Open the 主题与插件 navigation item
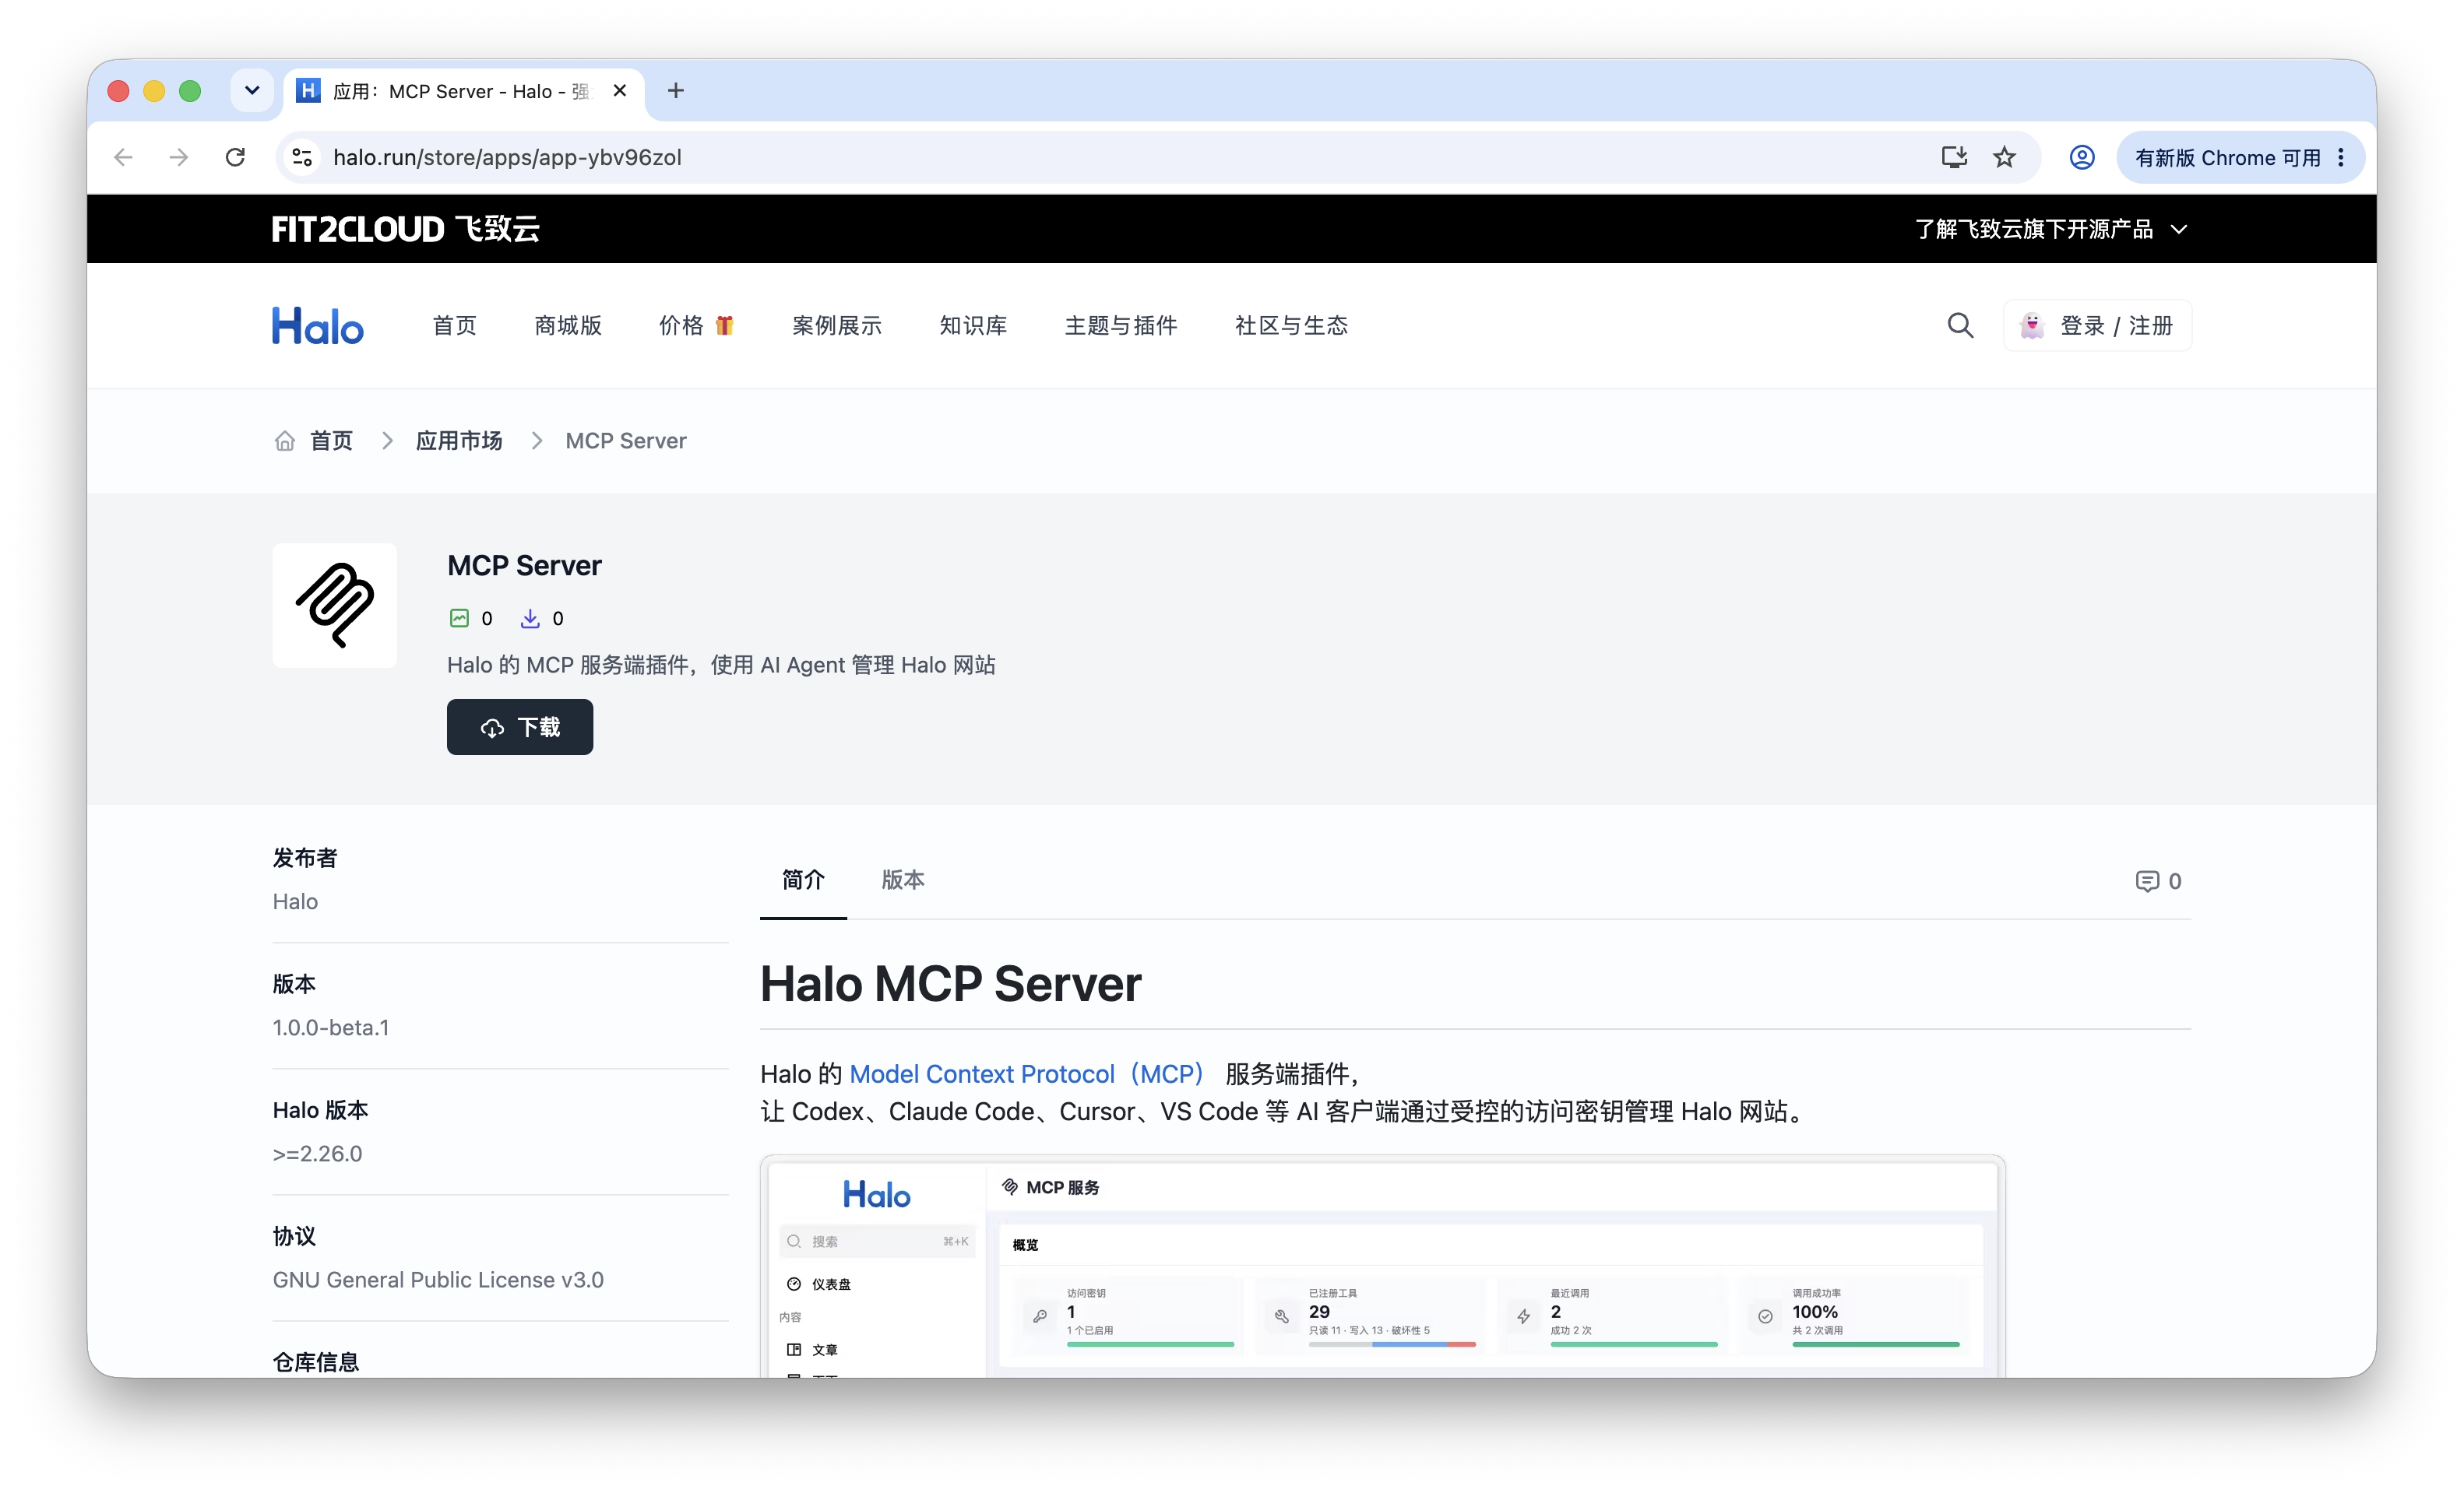This screenshot has height=1493, width=2464. click(1121, 326)
